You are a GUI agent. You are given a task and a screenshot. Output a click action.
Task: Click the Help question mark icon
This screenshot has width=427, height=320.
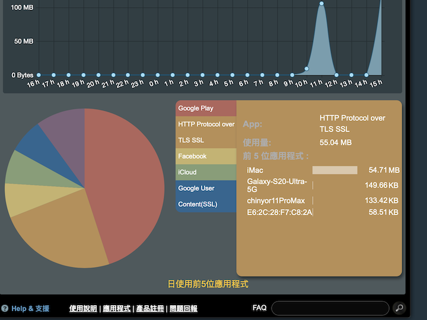pyautogui.click(x=5, y=308)
